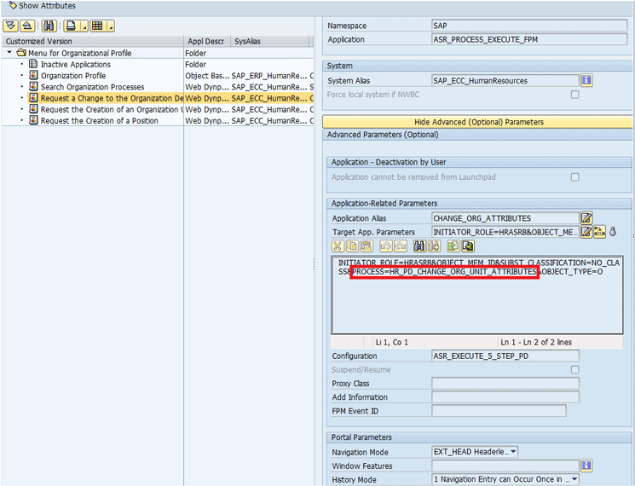Click the Menu for Organizational Profile folder icon
The width and height of the screenshot is (635, 486).
tap(21, 53)
